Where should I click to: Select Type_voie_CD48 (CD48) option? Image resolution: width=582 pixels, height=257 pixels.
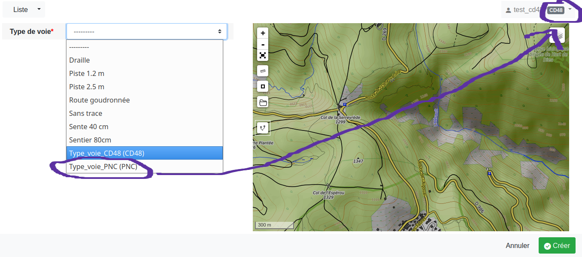[145, 153]
